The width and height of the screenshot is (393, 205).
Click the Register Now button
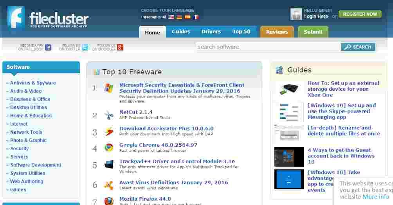click(360, 14)
